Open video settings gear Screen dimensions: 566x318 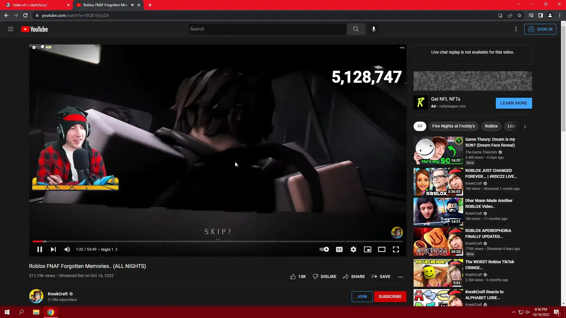click(353, 249)
